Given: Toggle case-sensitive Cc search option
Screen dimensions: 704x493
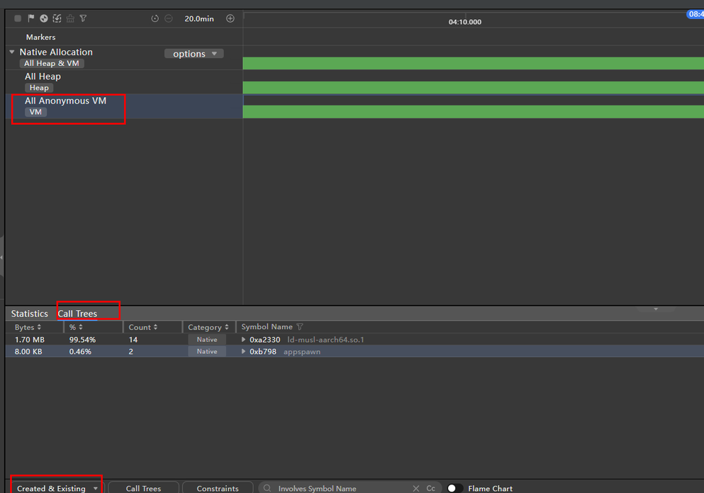Looking at the screenshot, I should tap(430, 488).
